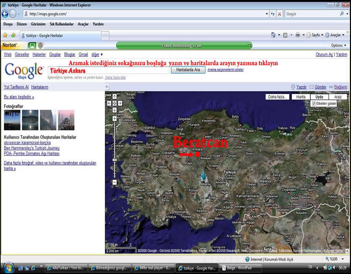The width and height of the screenshot is (351, 274).
Task: Click the browser refresh icon
Action: pos(273,14)
